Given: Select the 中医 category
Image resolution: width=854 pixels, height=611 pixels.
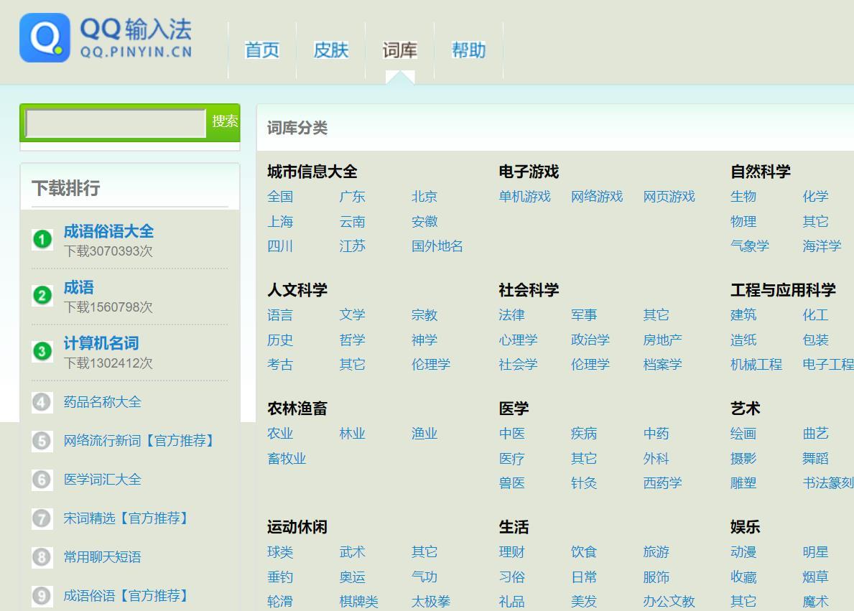Looking at the screenshot, I should (x=512, y=434).
